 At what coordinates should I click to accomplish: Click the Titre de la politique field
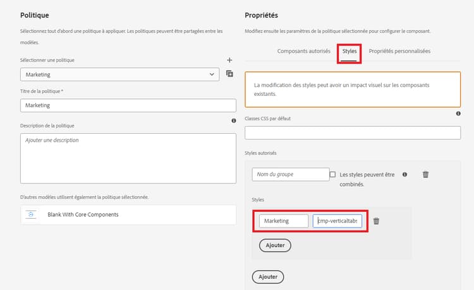pos(128,105)
